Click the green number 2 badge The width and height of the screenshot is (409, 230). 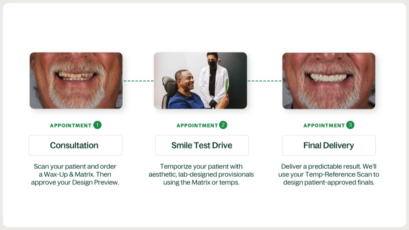click(223, 125)
